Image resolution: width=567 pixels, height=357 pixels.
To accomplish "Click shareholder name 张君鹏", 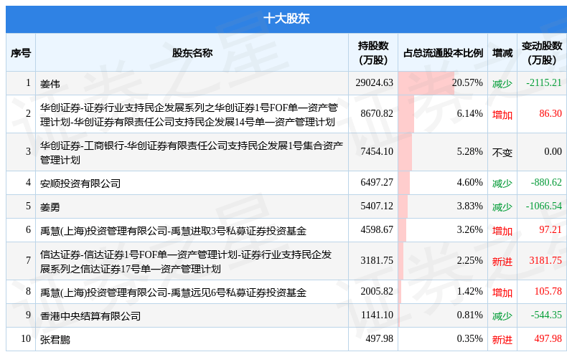I will point(55,339).
